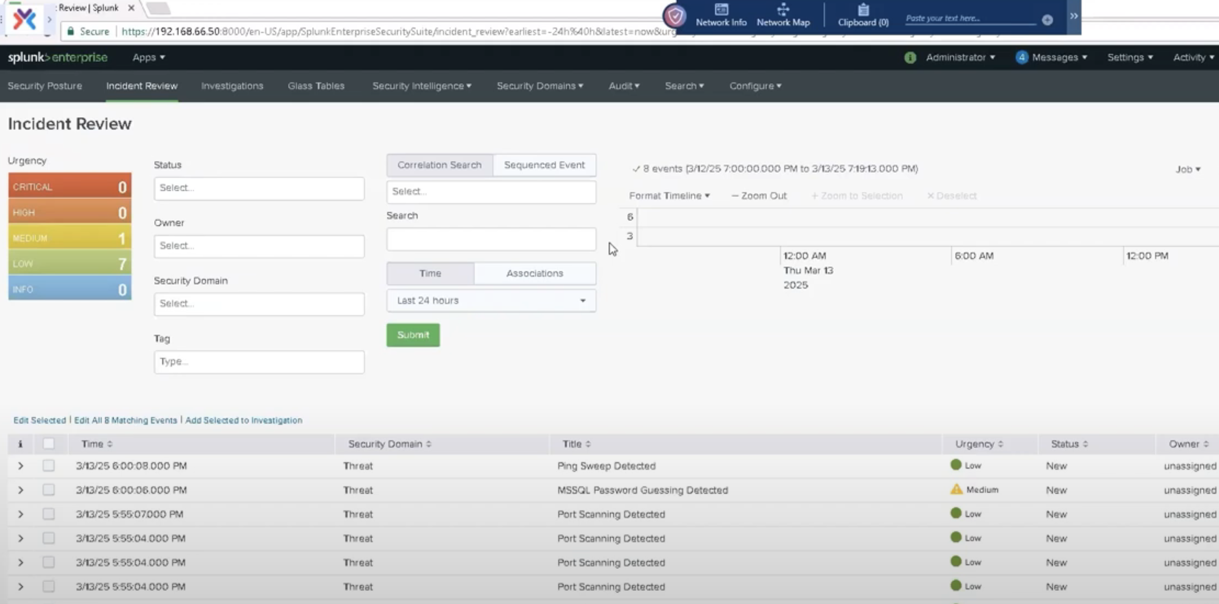The image size is (1219, 604).
Task: Toggle the select-all header checkbox
Action: pos(48,443)
